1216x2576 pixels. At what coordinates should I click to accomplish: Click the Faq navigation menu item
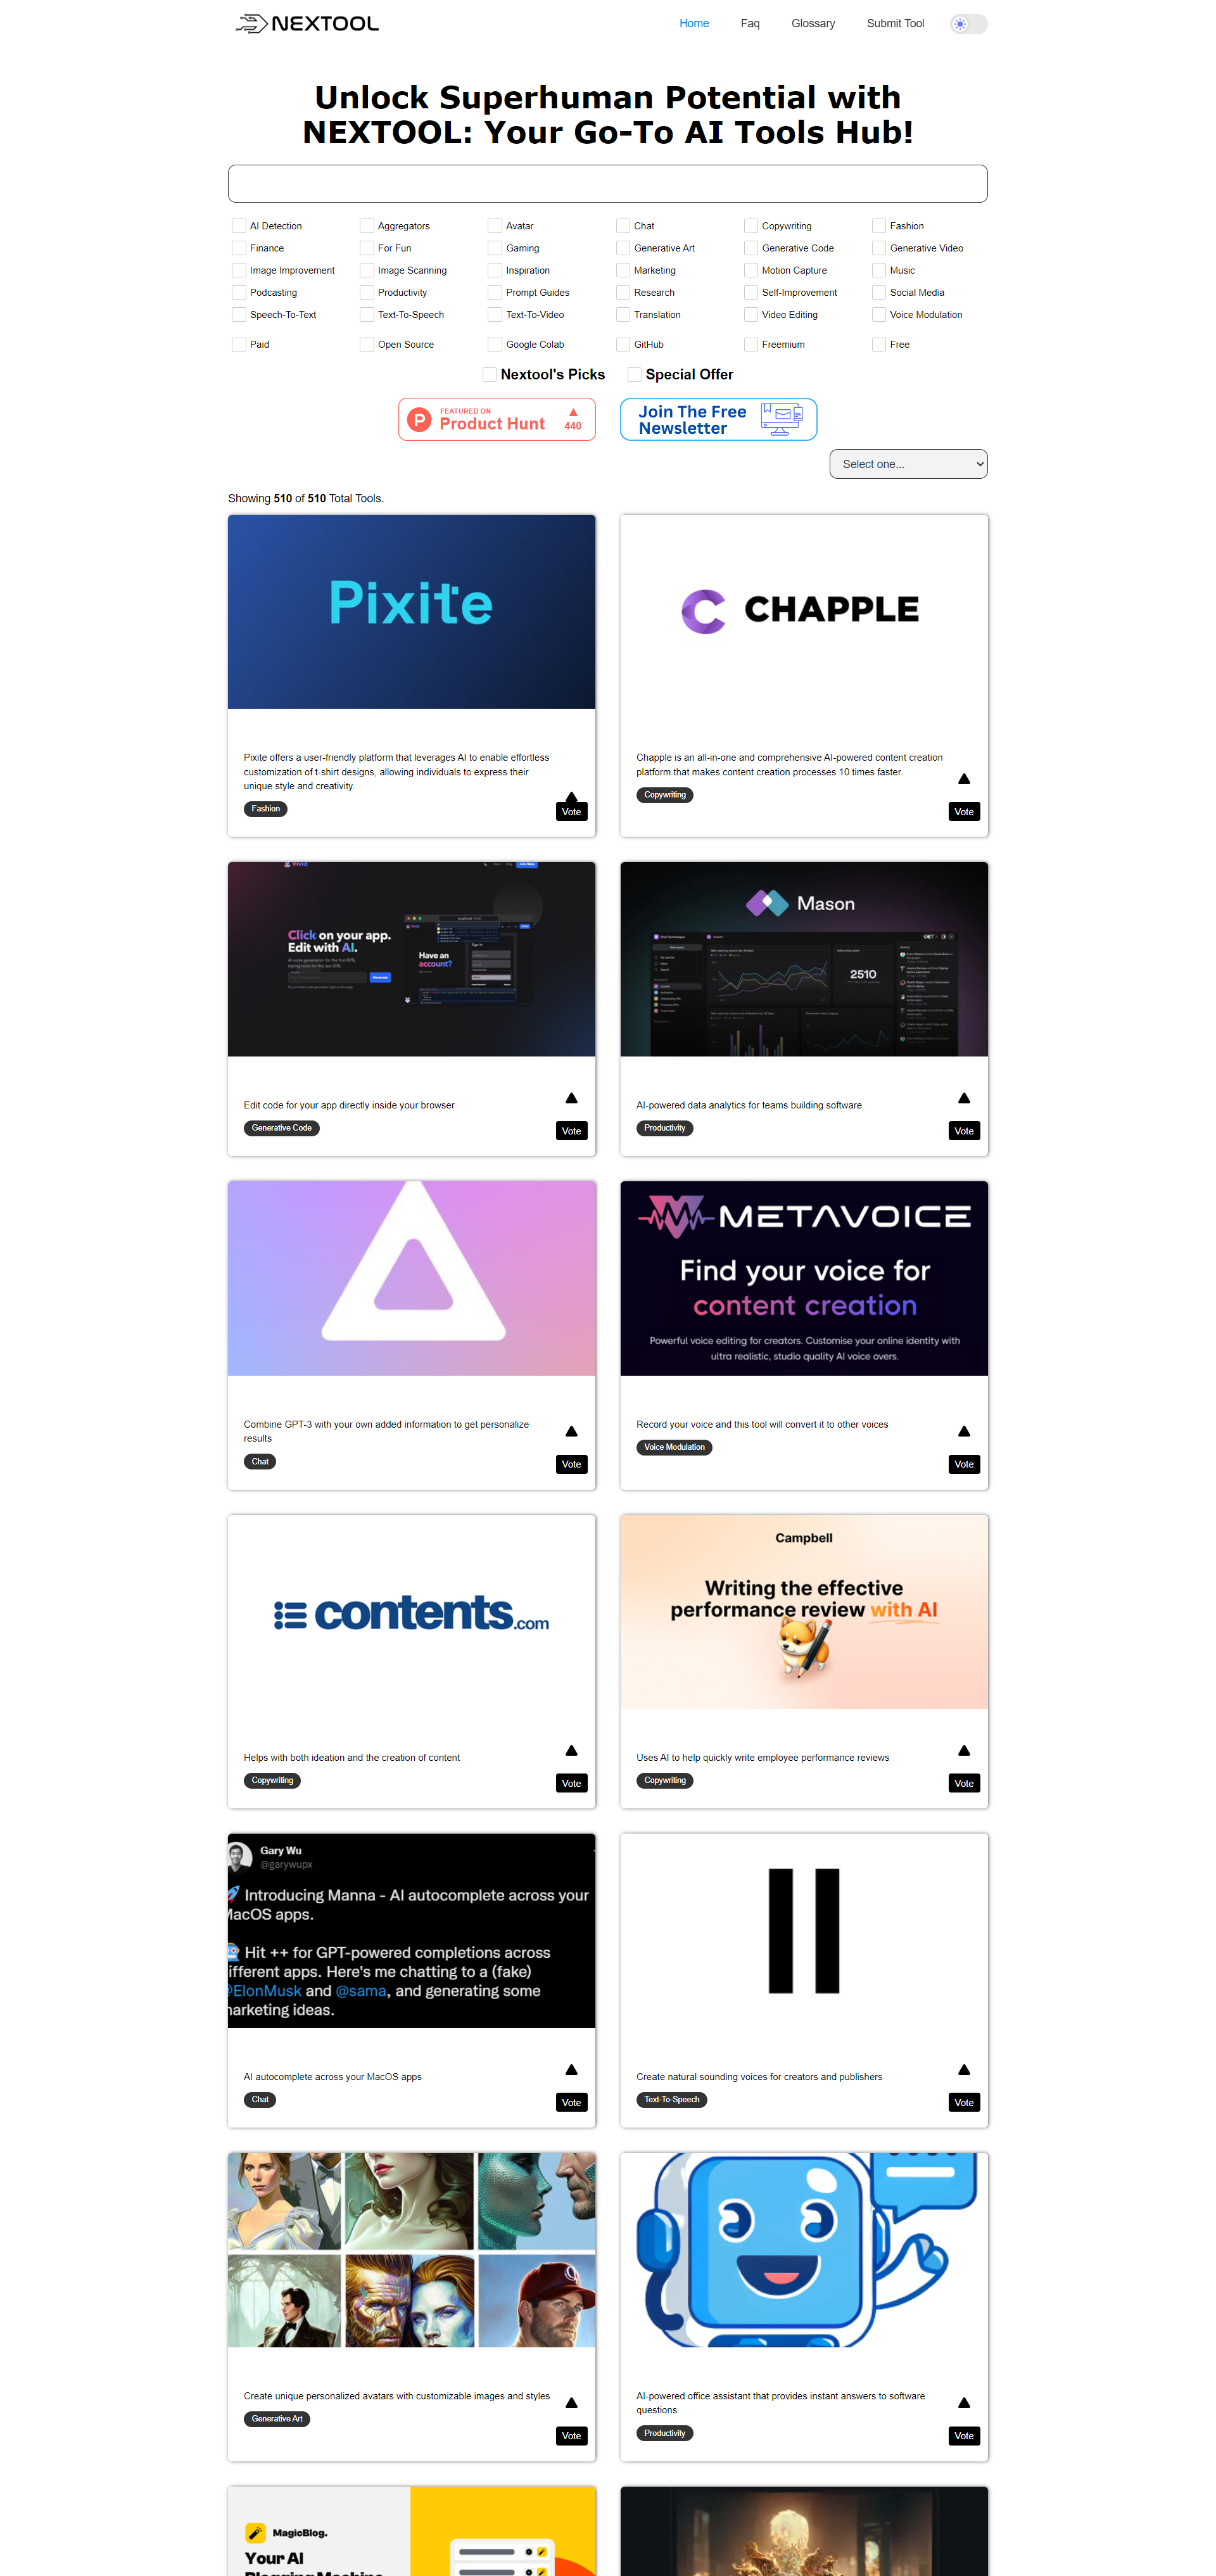[x=748, y=23]
